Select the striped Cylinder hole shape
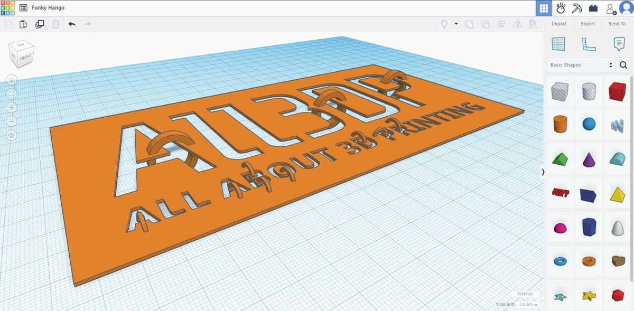 (x=589, y=92)
